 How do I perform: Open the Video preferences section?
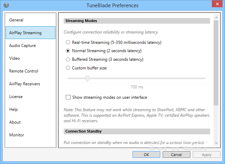pyautogui.click(x=30, y=58)
